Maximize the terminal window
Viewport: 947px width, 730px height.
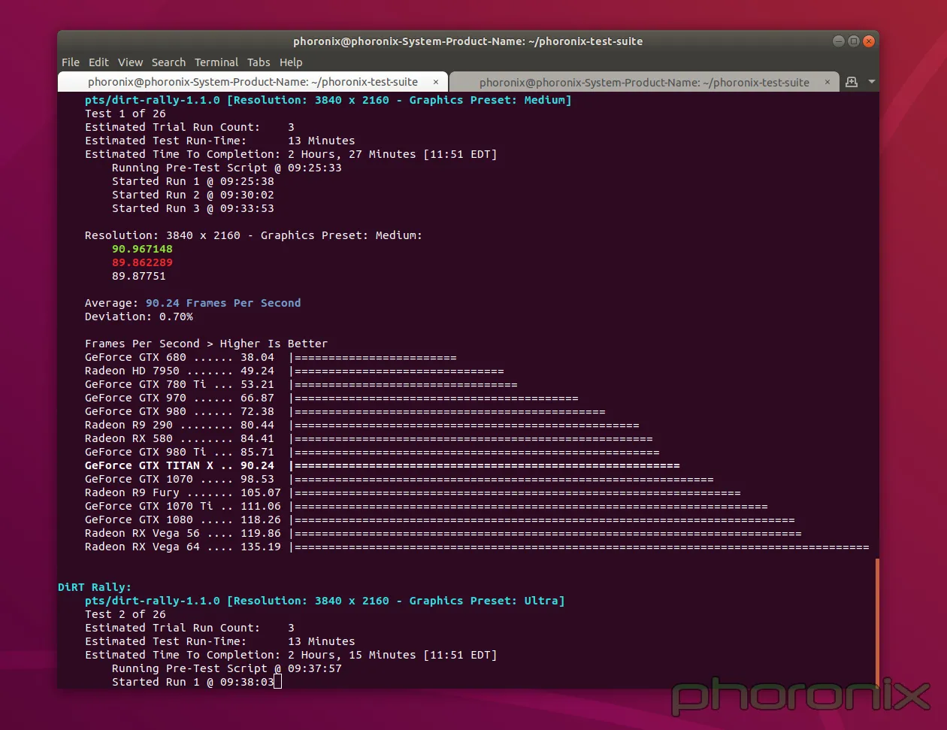coord(854,41)
